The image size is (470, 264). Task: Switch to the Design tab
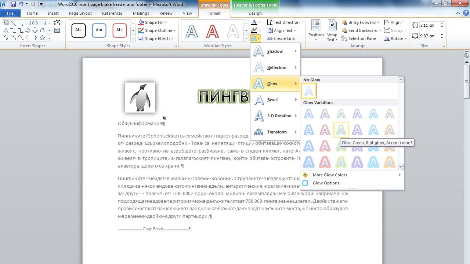coord(255,13)
